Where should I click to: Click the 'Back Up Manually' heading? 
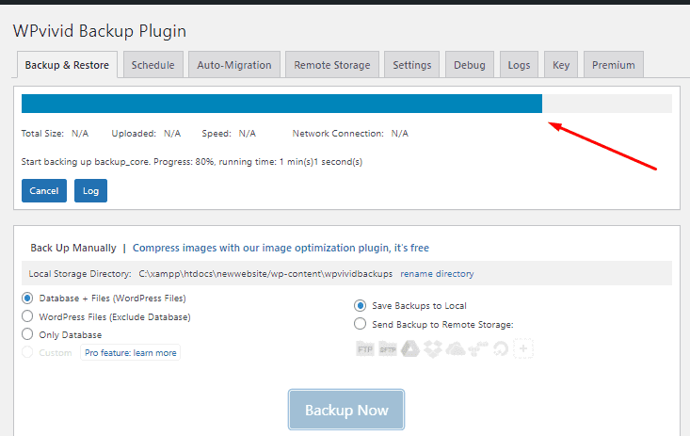point(73,248)
